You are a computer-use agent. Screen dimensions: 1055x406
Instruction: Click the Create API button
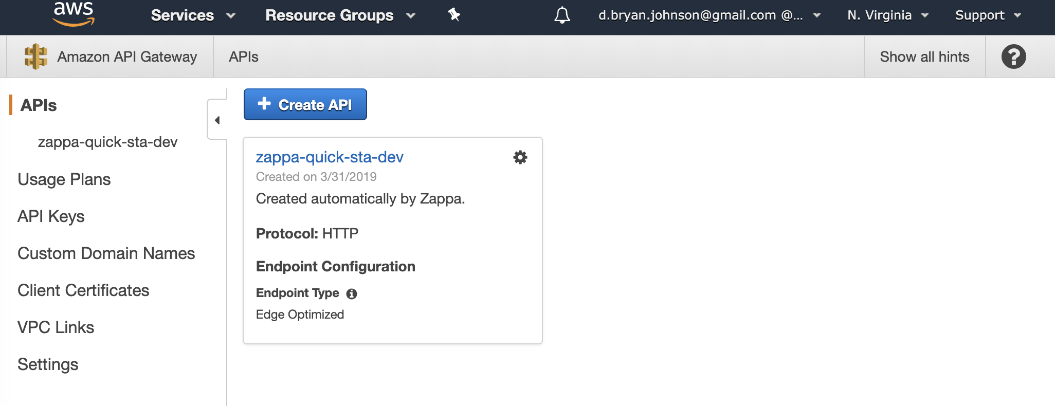tap(305, 104)
